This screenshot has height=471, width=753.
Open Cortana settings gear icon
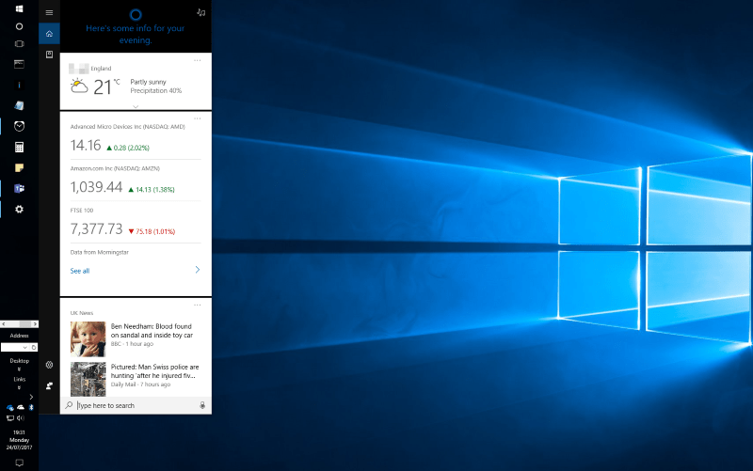pyautogui.click(x=49, y=365)
